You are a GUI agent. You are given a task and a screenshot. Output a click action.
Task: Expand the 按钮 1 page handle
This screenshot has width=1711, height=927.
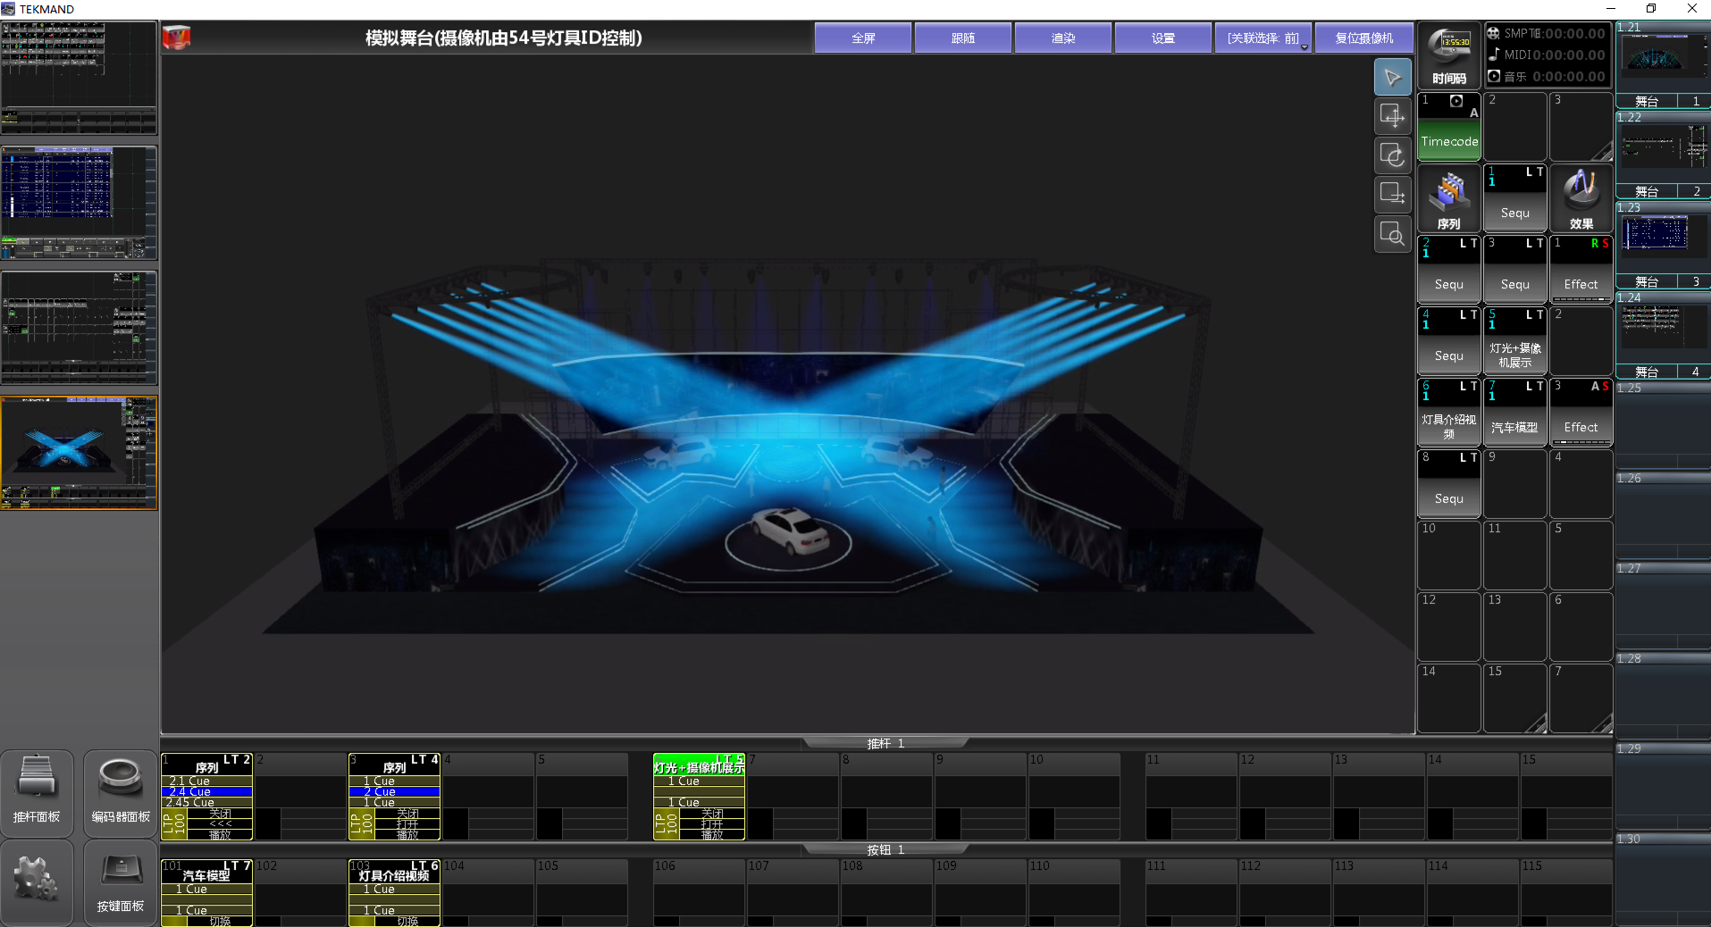[885, 849]
